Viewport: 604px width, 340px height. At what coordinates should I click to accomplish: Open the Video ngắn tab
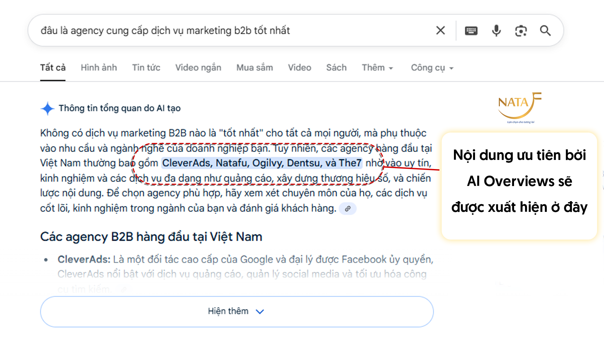(198, 68)
